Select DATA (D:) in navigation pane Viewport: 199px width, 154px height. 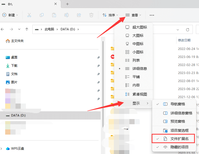tap(50, 115)
